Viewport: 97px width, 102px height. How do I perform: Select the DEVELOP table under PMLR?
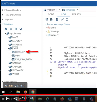point(20,52)
